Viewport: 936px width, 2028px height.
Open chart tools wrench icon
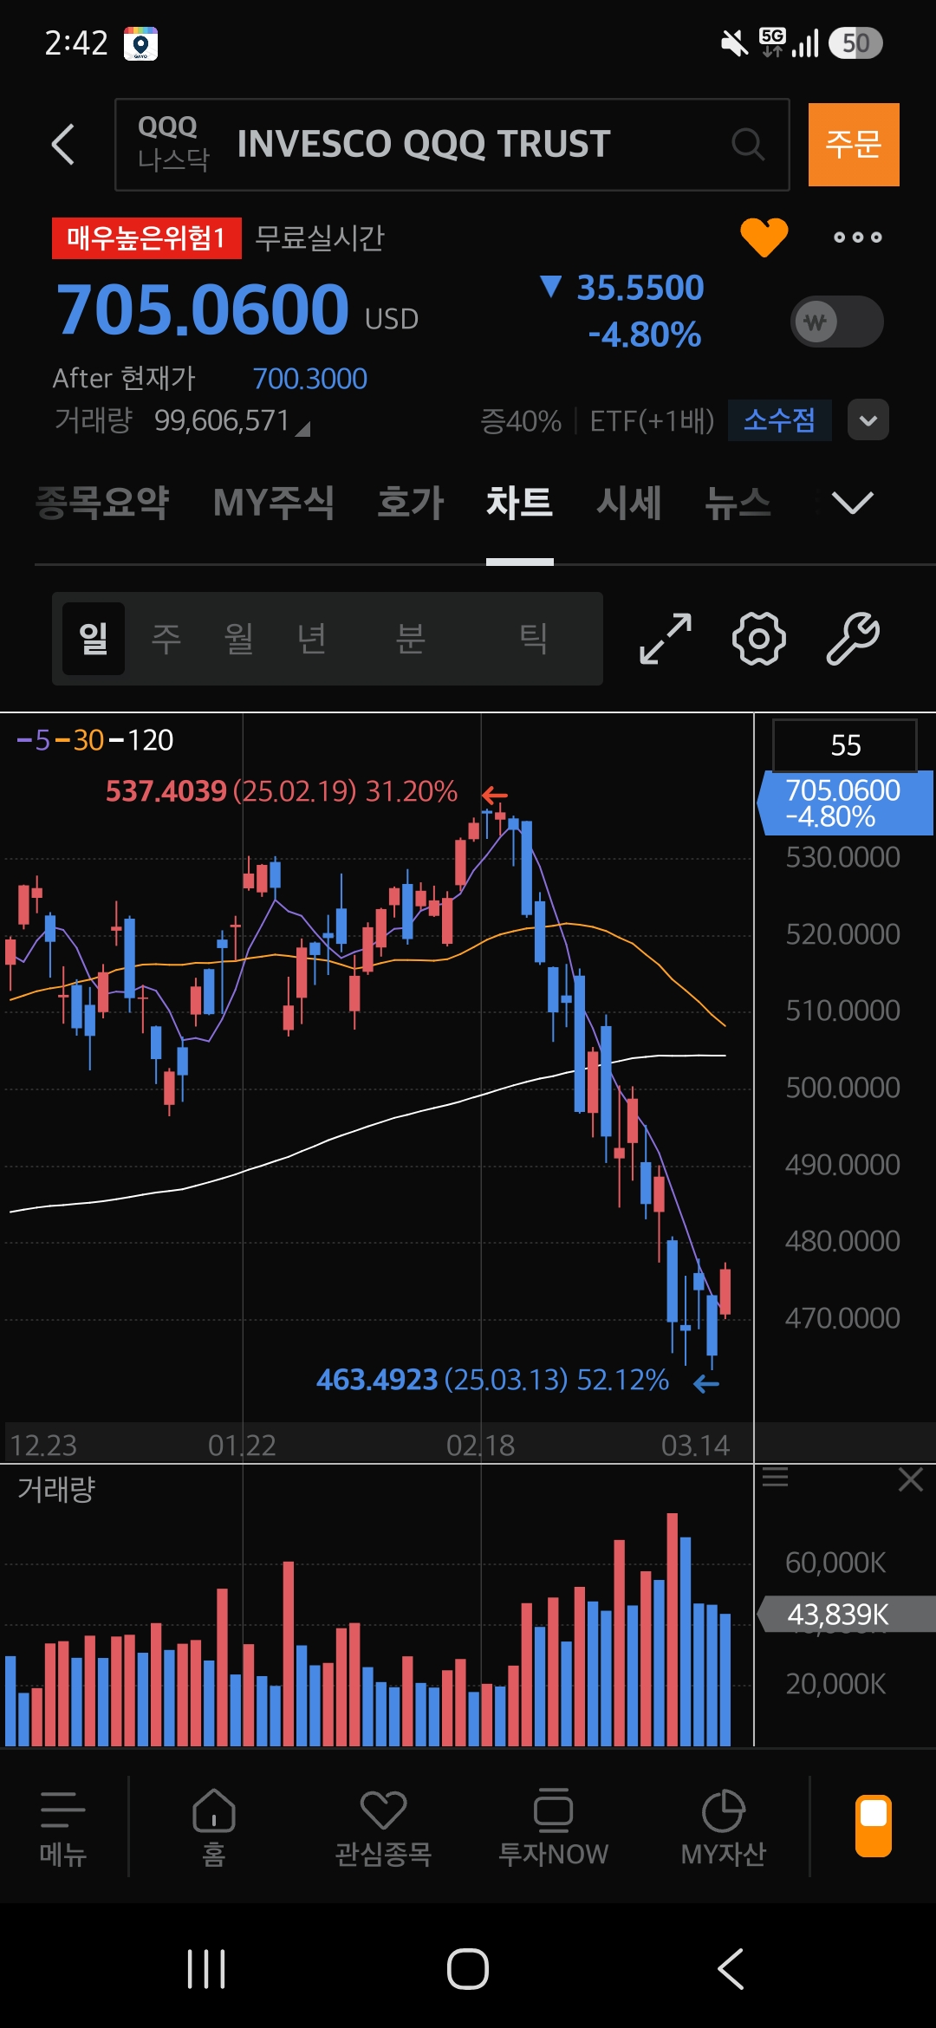pos(853,639)
